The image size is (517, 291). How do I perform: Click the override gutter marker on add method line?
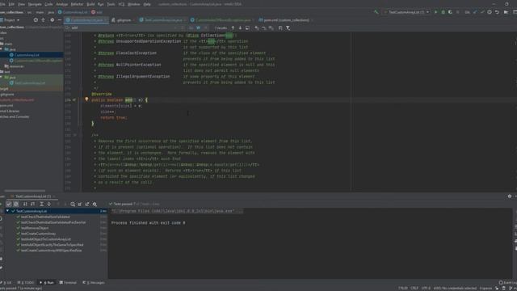[x=74, y=100]
